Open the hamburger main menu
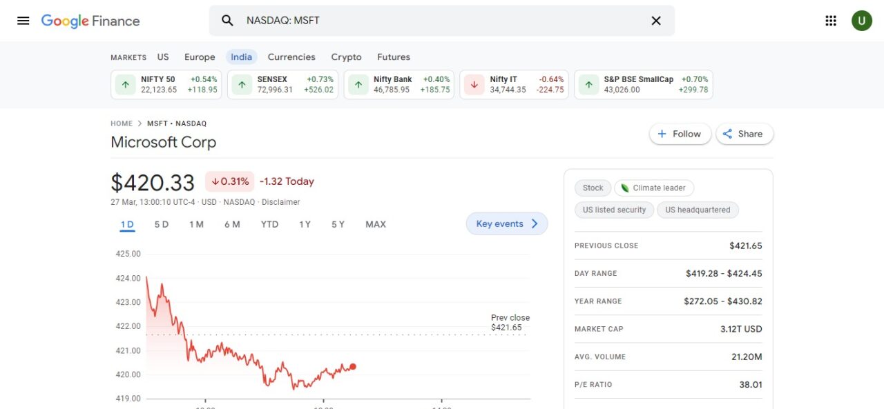This screenshot has height=409, width=884. pos(23,21)
